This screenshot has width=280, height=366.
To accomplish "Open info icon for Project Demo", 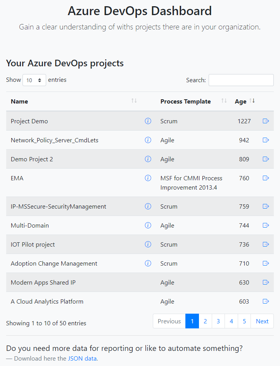I will point(148,121).
